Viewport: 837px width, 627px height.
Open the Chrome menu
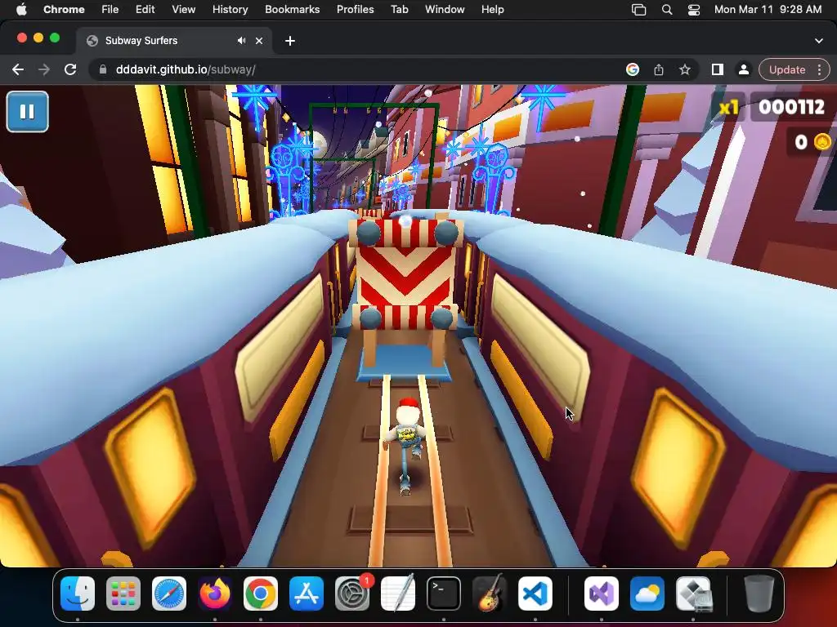click(64, 9)
